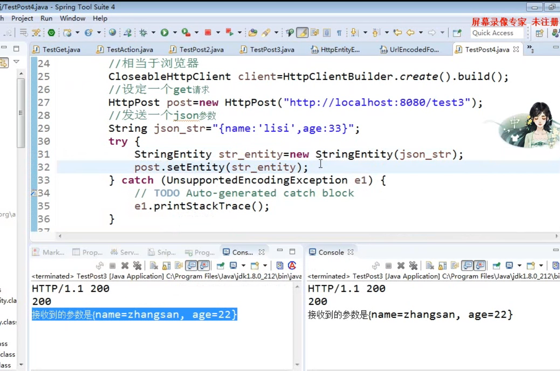Click Pin Console icon in right console
The width and height of the screenshot is (560, 371).
pyautogui.click(x=497, y=265)
